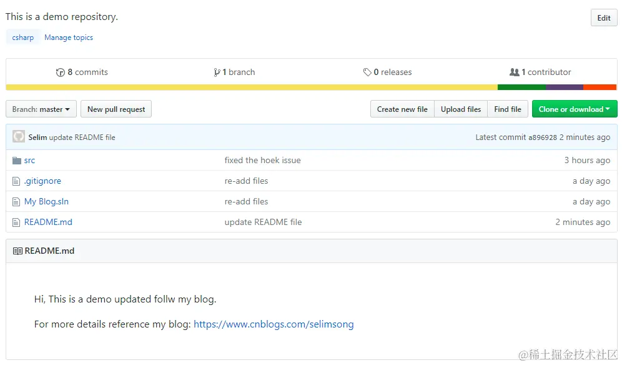Click the orange-red language bar segment
Viewport: 622px width, 365px height.
pyautogui.click(x=600, y=87)
